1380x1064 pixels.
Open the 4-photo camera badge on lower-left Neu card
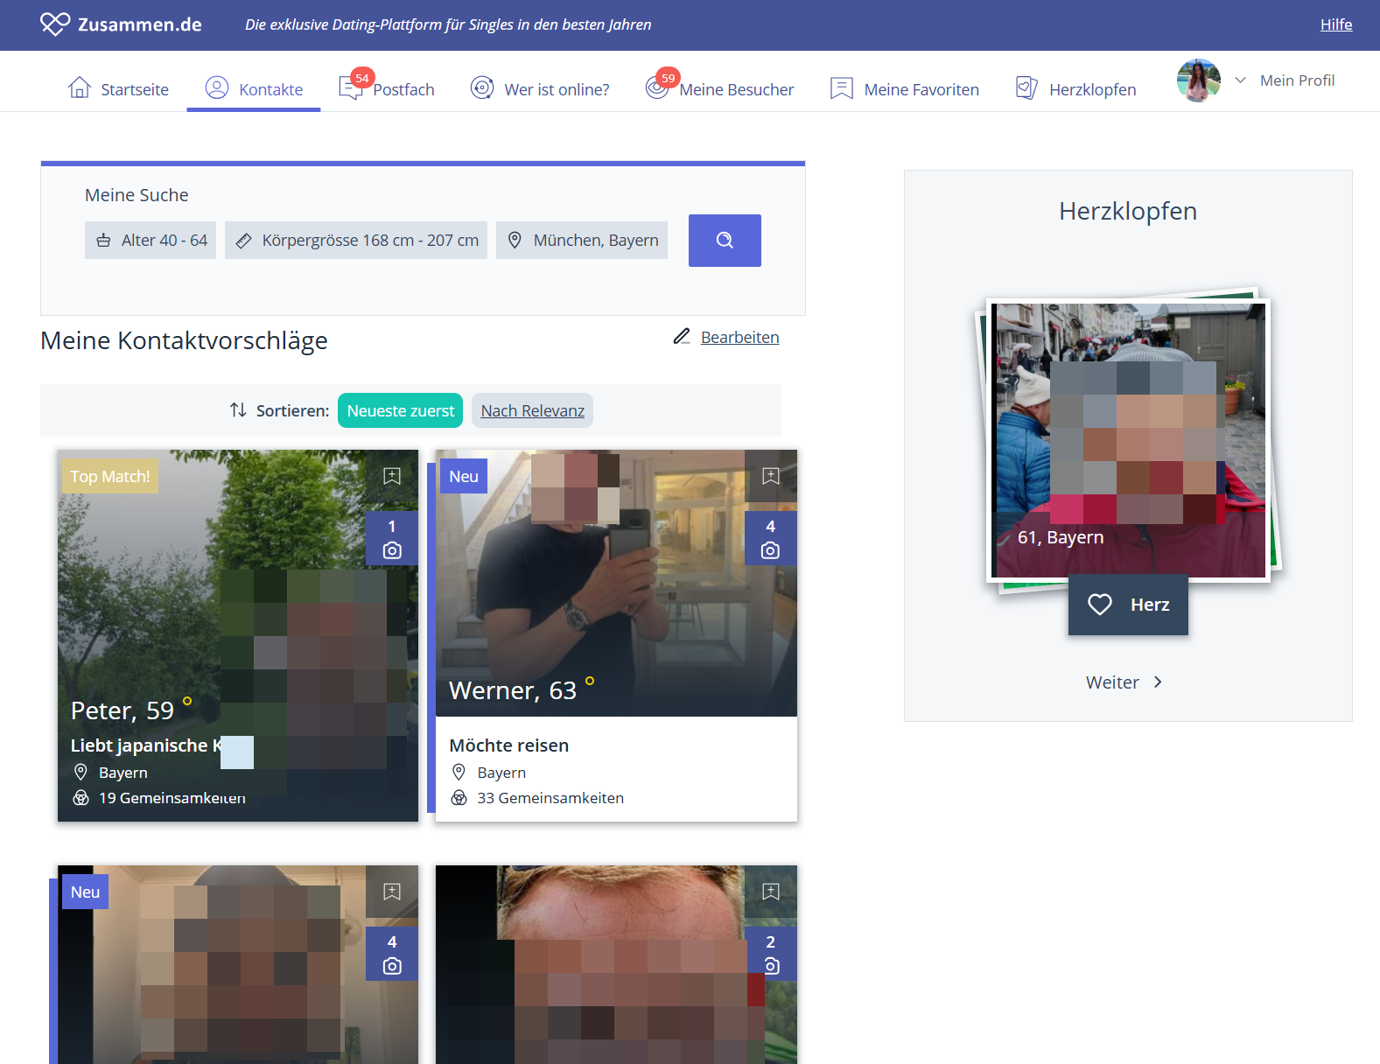[392, 954]
